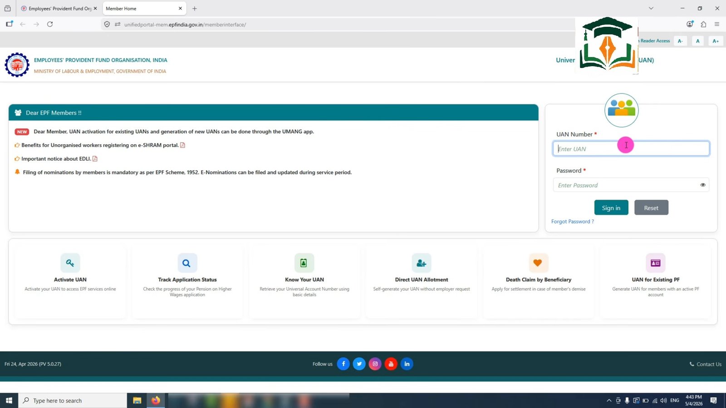This screenshot has width=726, height=408.
Task: Increase font size with A+ button
Action: pyautogui.click(x=716, y=41)
